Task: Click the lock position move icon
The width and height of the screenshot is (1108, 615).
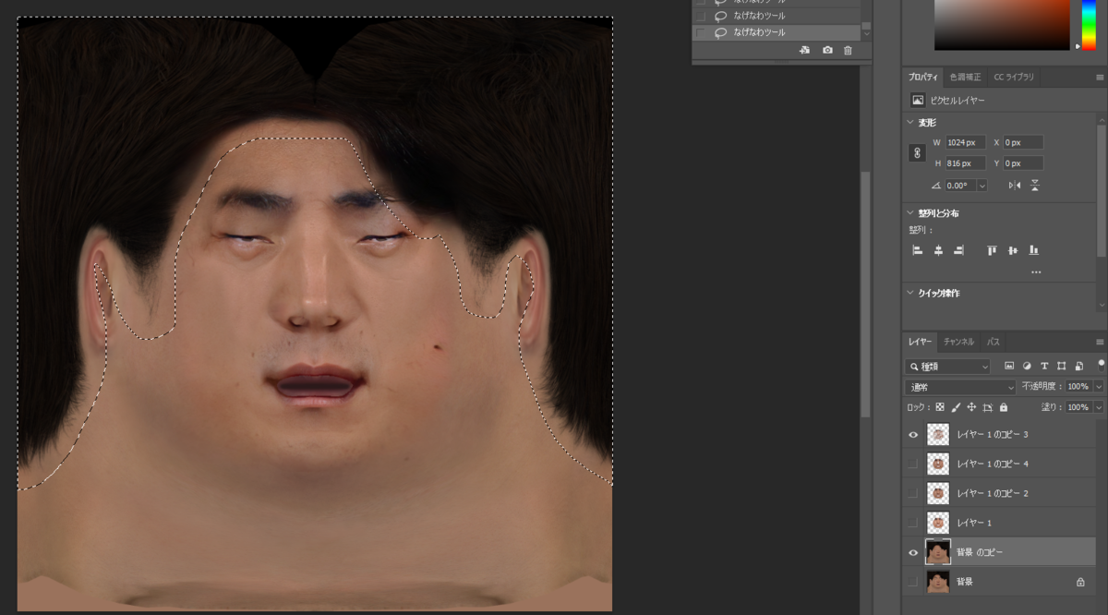Action: 971,407
